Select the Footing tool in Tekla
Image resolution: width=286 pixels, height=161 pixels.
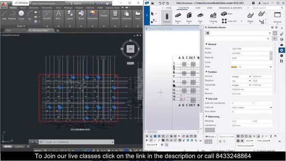click(213, 18)
